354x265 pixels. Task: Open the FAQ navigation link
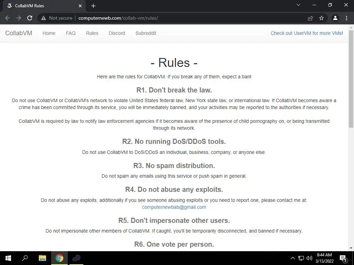(x=71, y=33)
